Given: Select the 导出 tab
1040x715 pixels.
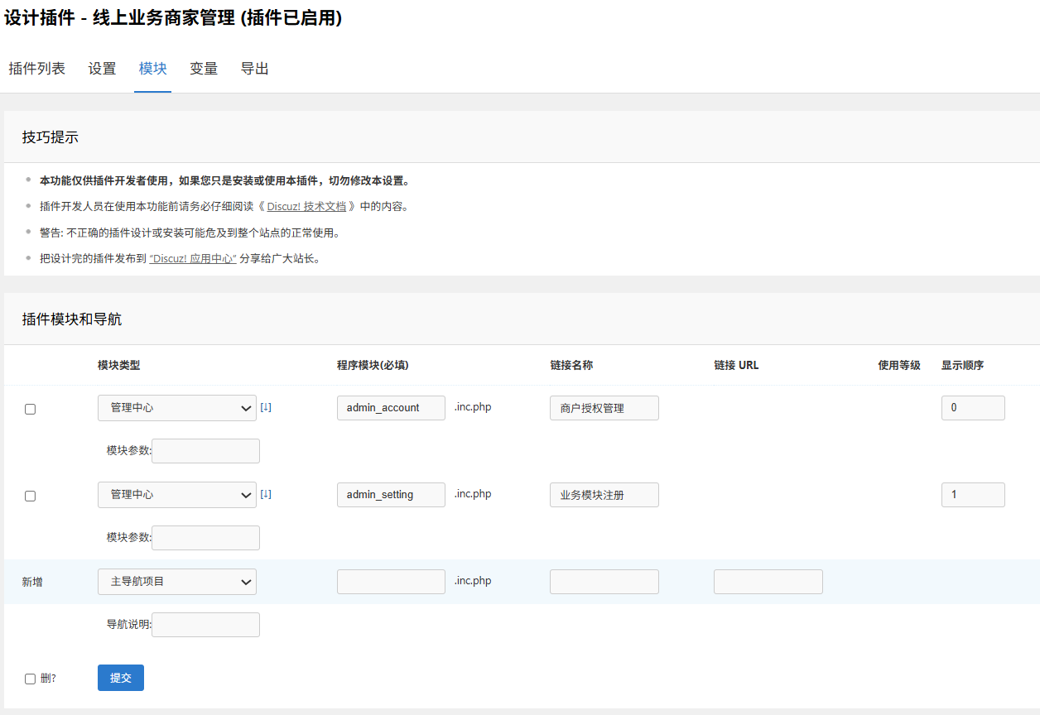Looking at the screenshot, I should pos(254,69).
